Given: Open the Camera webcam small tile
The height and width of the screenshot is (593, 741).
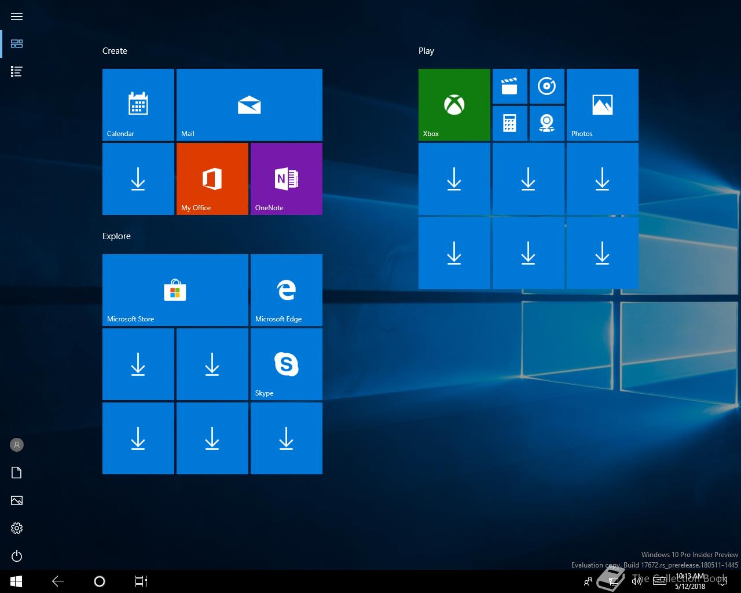Looking at the screenshot, I should coord(547,123).
